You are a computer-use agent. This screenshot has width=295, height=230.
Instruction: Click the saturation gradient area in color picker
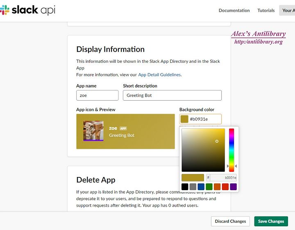203,150
